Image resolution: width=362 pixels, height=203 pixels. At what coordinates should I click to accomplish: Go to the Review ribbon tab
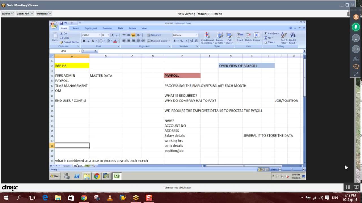[x=132, y=28]
